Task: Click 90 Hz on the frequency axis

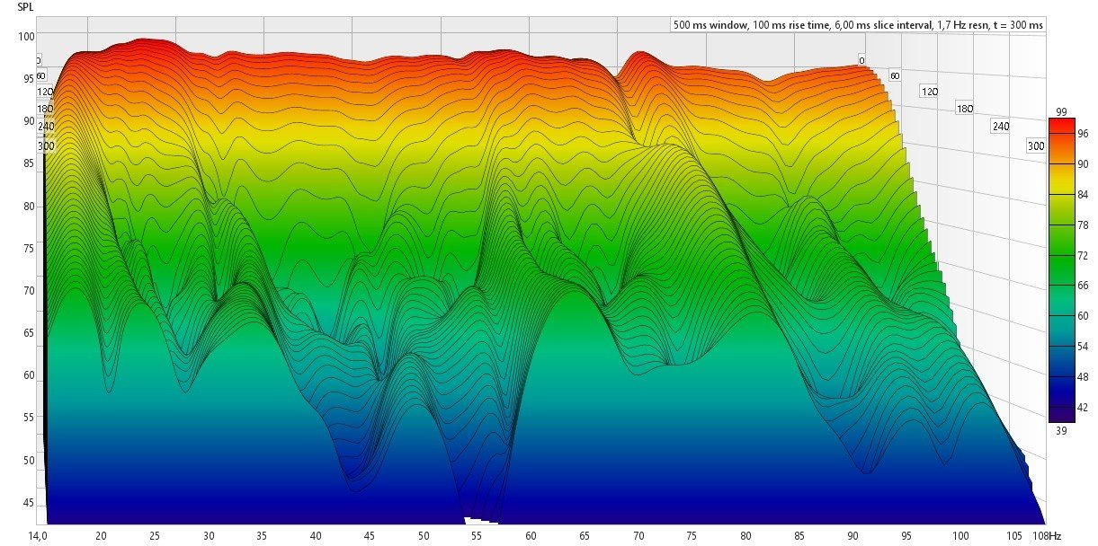Action: pos(853,536)
